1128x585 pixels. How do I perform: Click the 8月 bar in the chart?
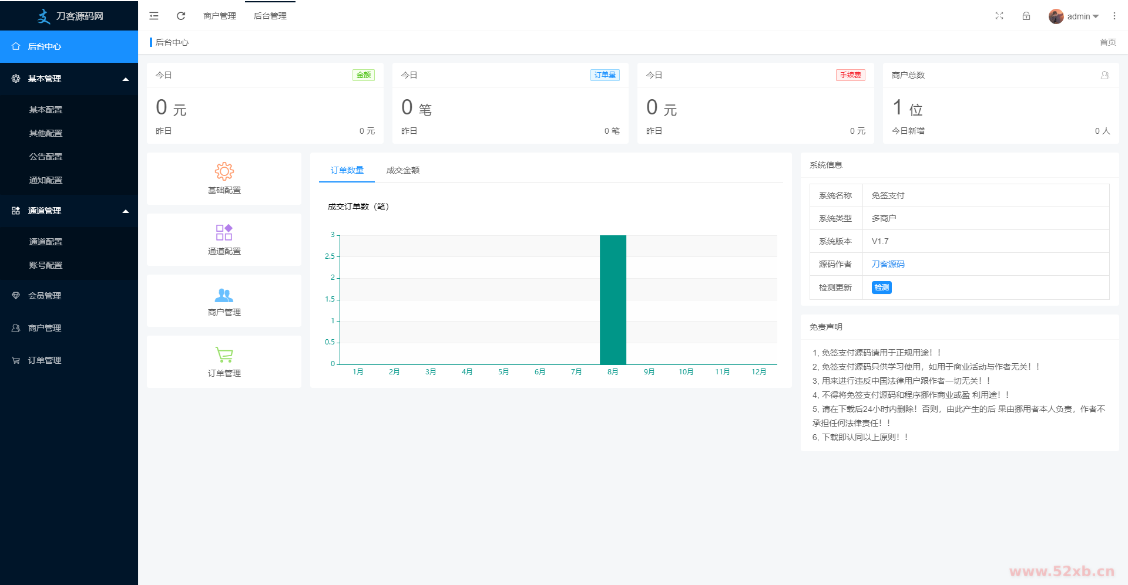coord(613,299)
